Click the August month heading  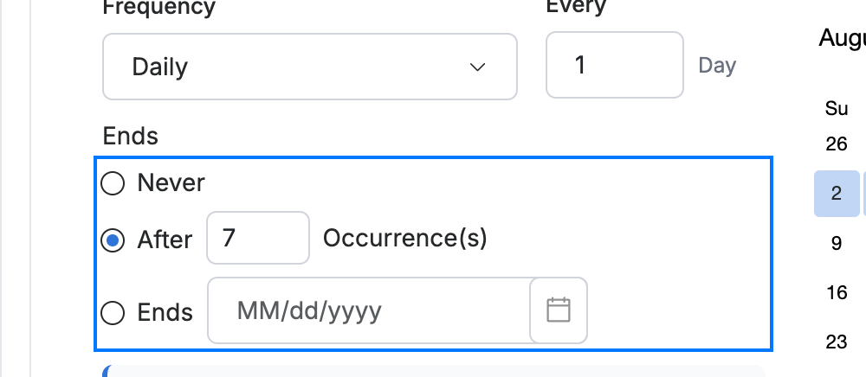(843, 39)
